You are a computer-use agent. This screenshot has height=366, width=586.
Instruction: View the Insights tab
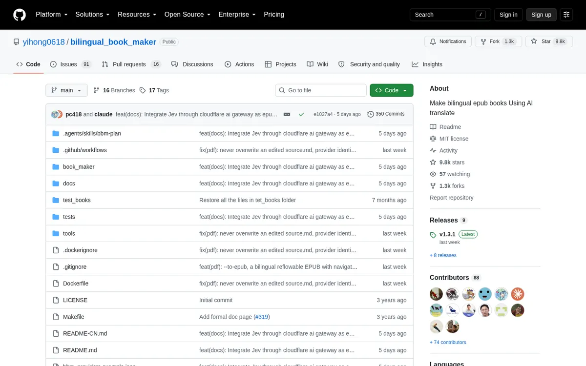(x=427, y=64)
